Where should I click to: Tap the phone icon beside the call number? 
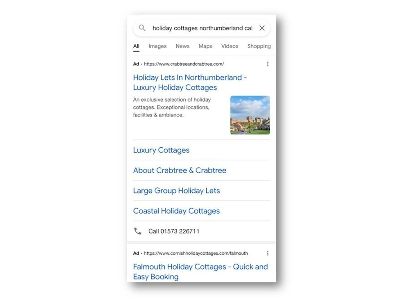[137, 231]
